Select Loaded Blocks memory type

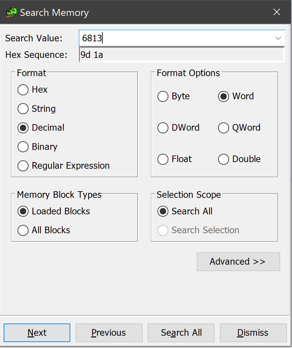click(23, 211)
